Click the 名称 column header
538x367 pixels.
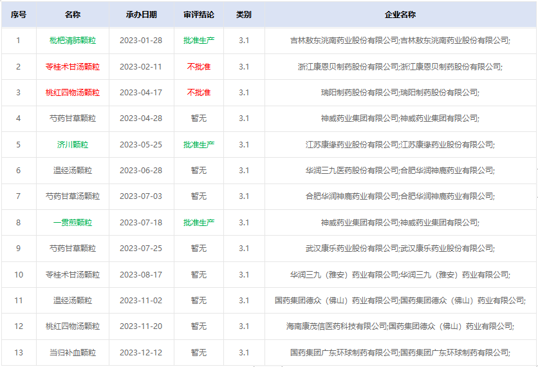[x=73, y=15]
